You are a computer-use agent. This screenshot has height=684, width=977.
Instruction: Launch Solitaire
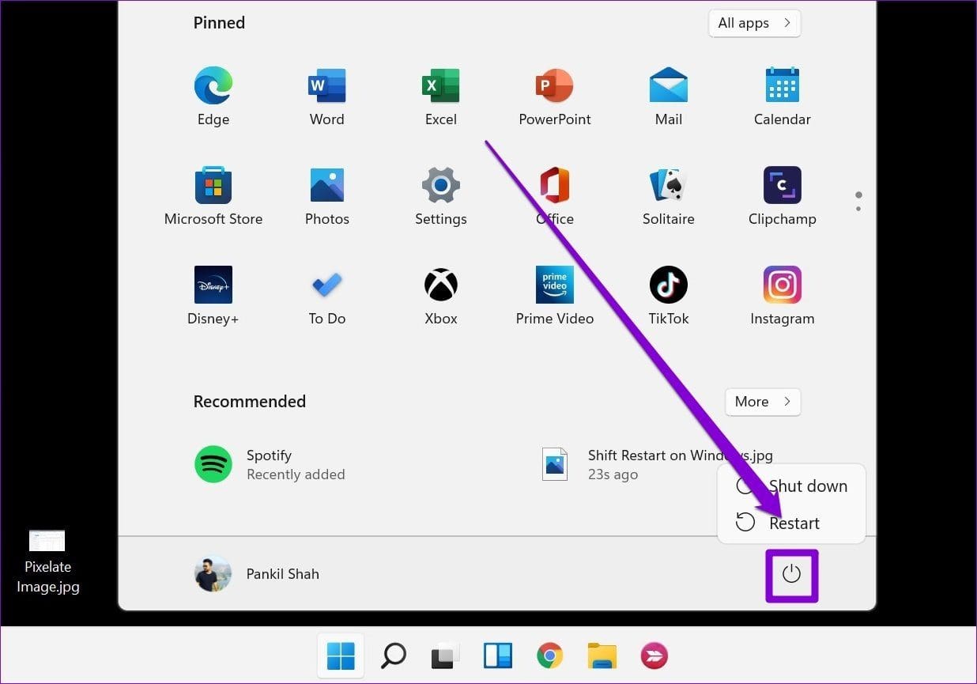point(668,195)
